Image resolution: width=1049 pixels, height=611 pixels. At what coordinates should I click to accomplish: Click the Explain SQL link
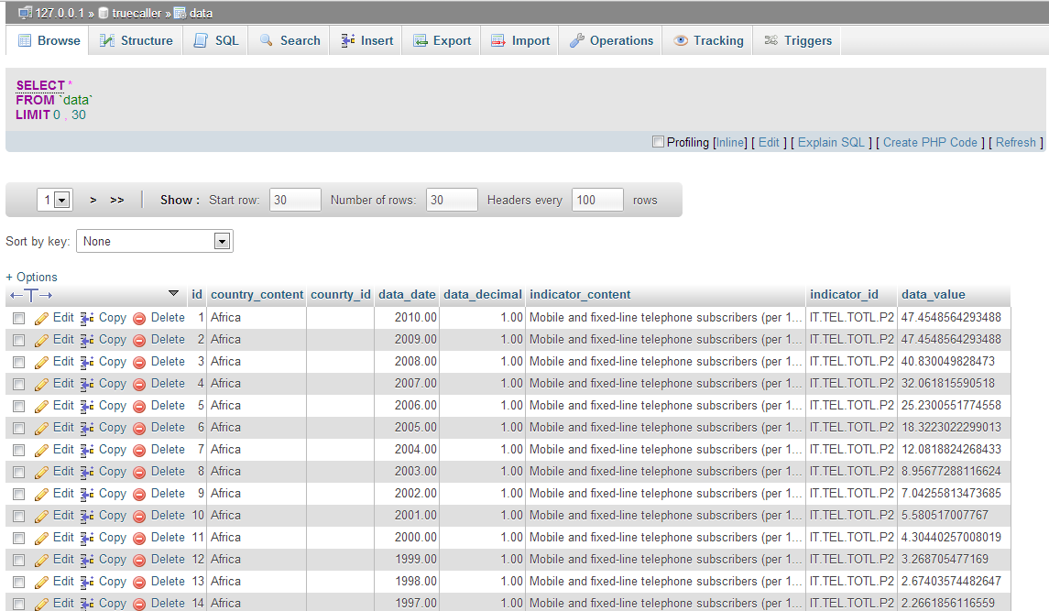coord(831,143)
